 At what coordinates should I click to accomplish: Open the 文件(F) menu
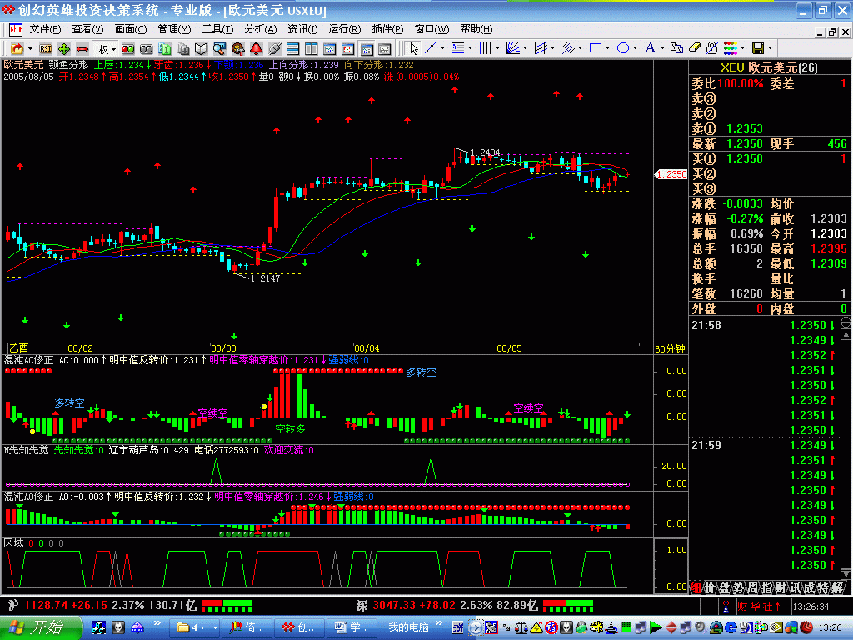click(x=45, y=29)
